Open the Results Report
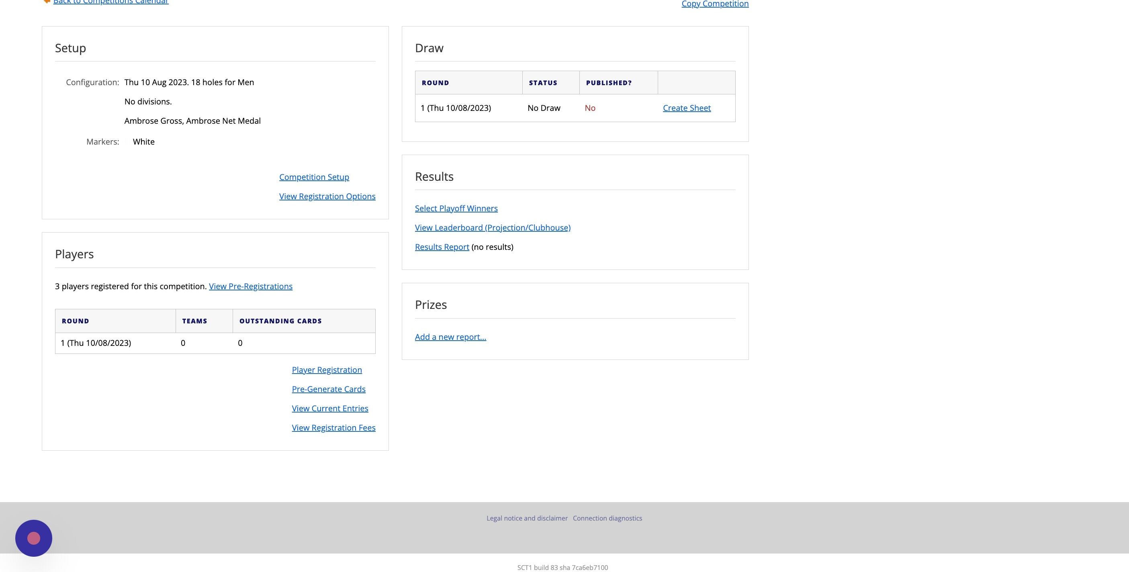This screenshot has width=1129, height=572. [442, 247]
